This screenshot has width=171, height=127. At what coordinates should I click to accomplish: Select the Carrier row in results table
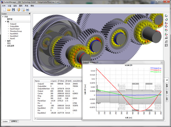pos(58,93)
